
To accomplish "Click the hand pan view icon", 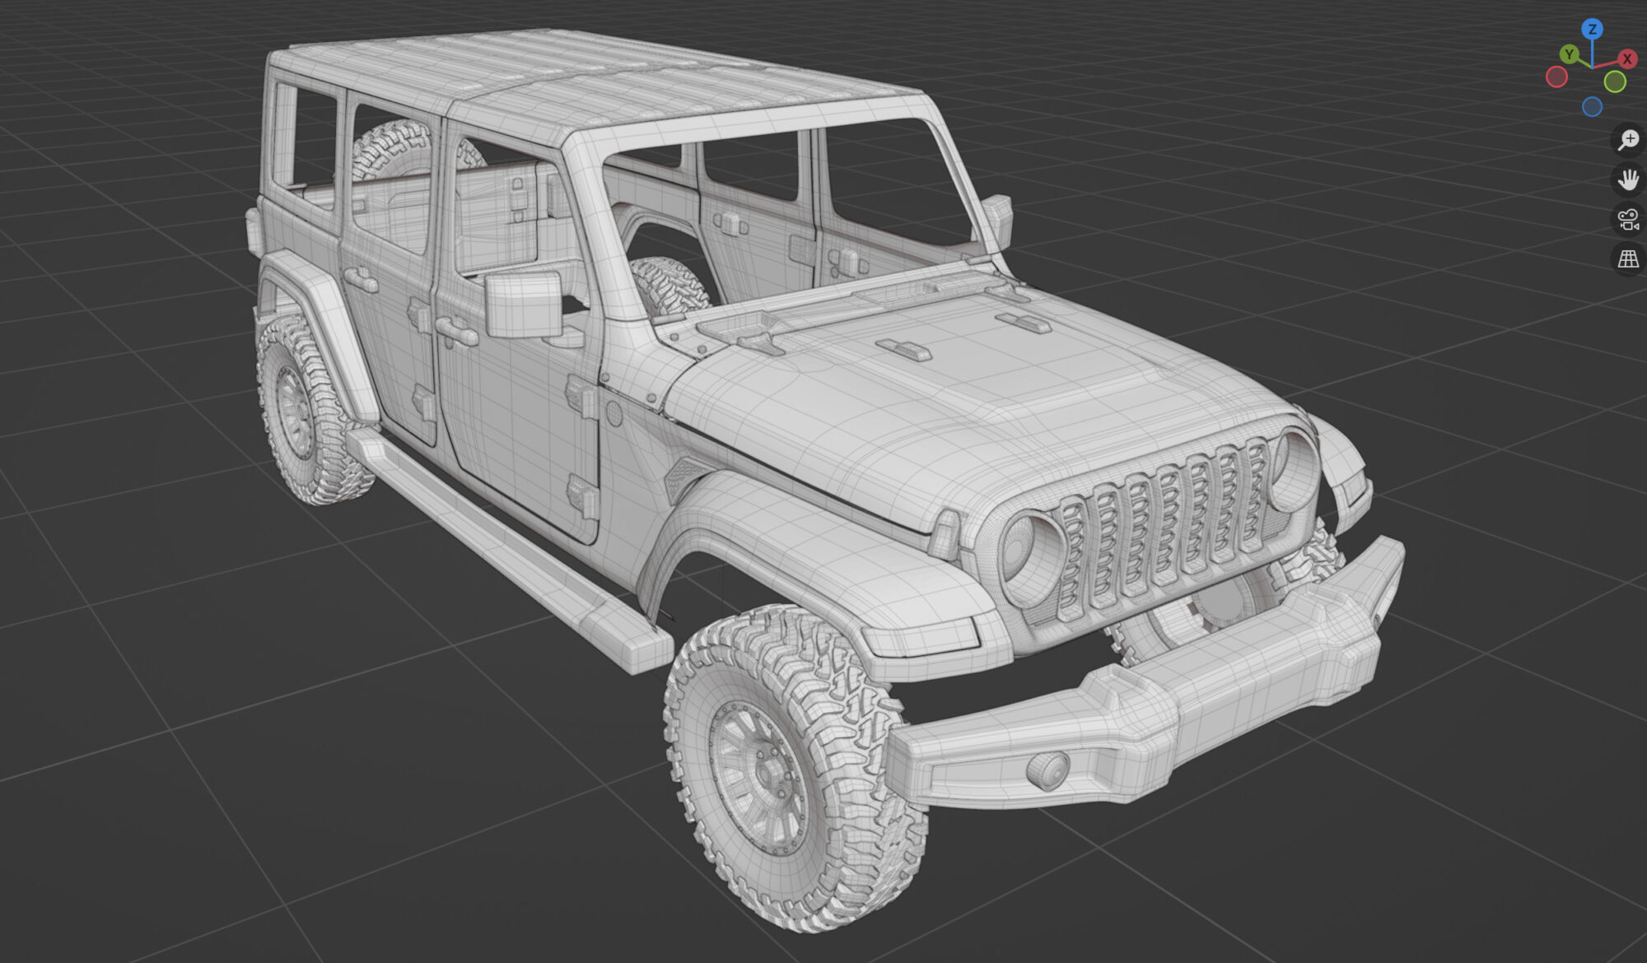I will [1628, 179].
